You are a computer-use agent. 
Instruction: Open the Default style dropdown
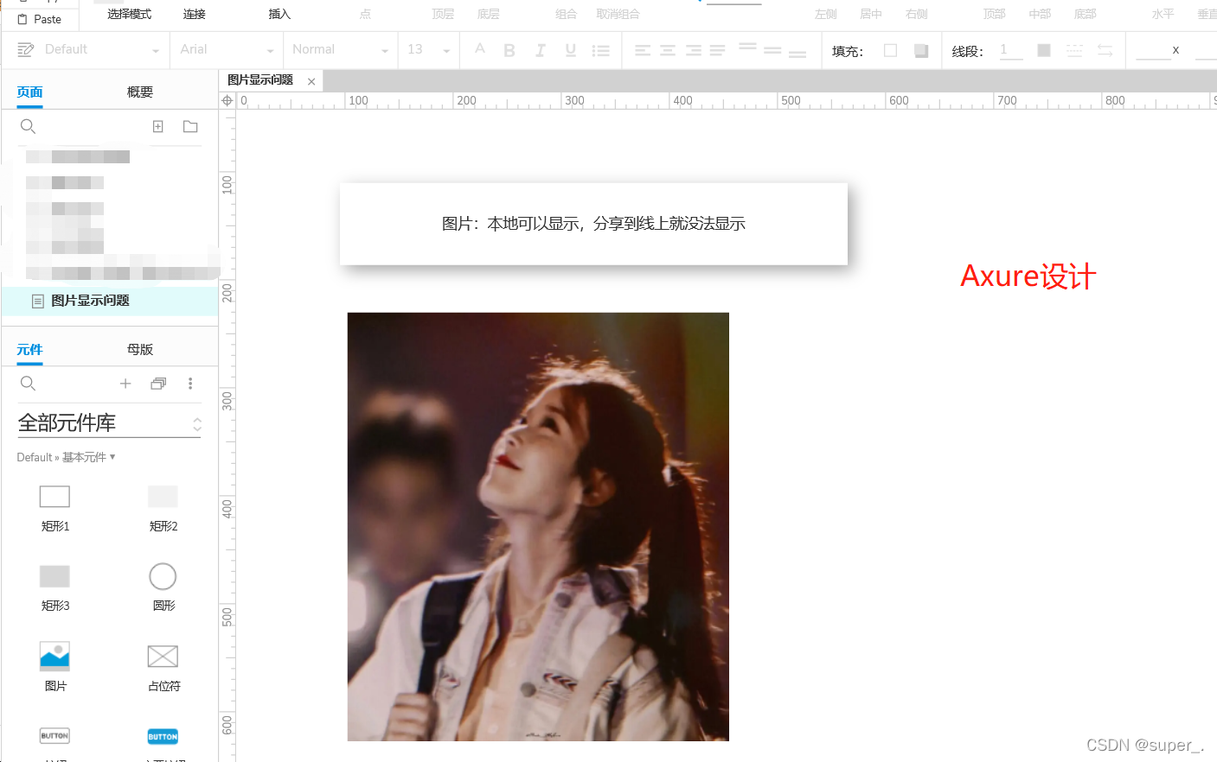(x=102, y=49)
